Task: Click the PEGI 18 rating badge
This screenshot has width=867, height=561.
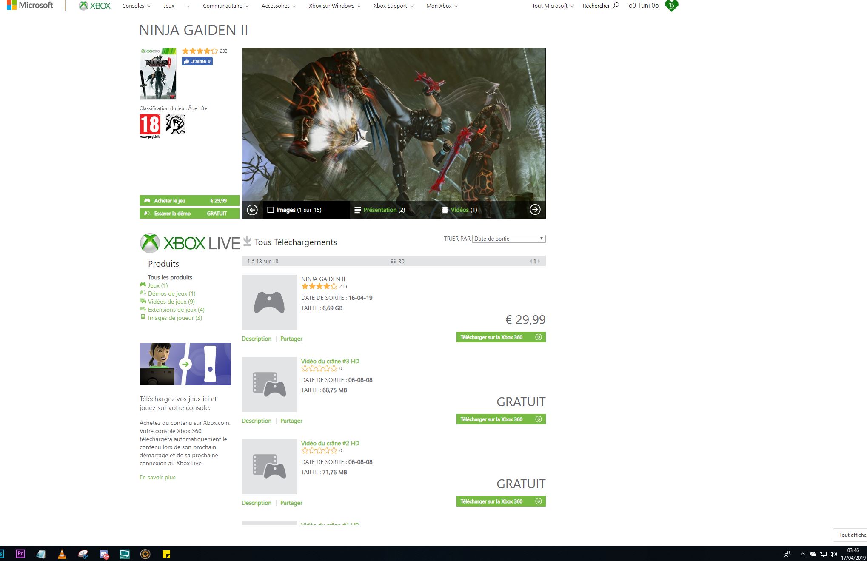Action: (150, 126)
